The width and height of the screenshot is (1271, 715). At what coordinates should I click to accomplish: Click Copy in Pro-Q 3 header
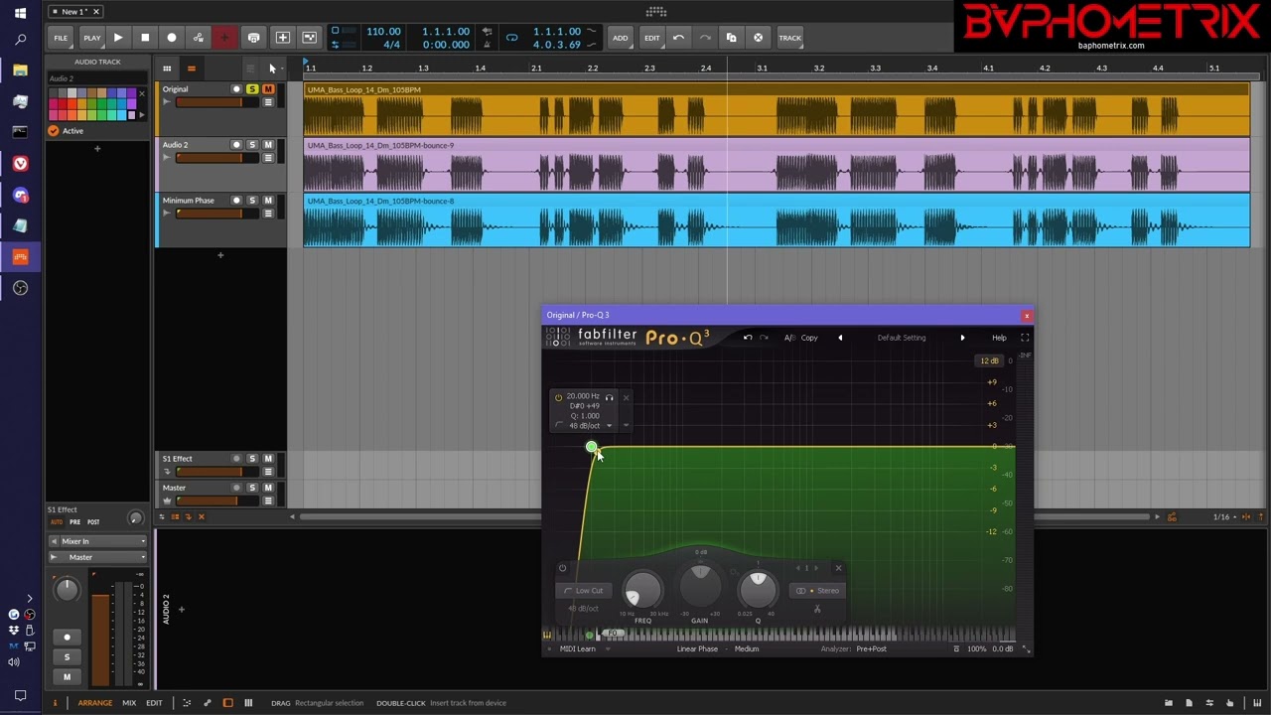click(809, 338)
